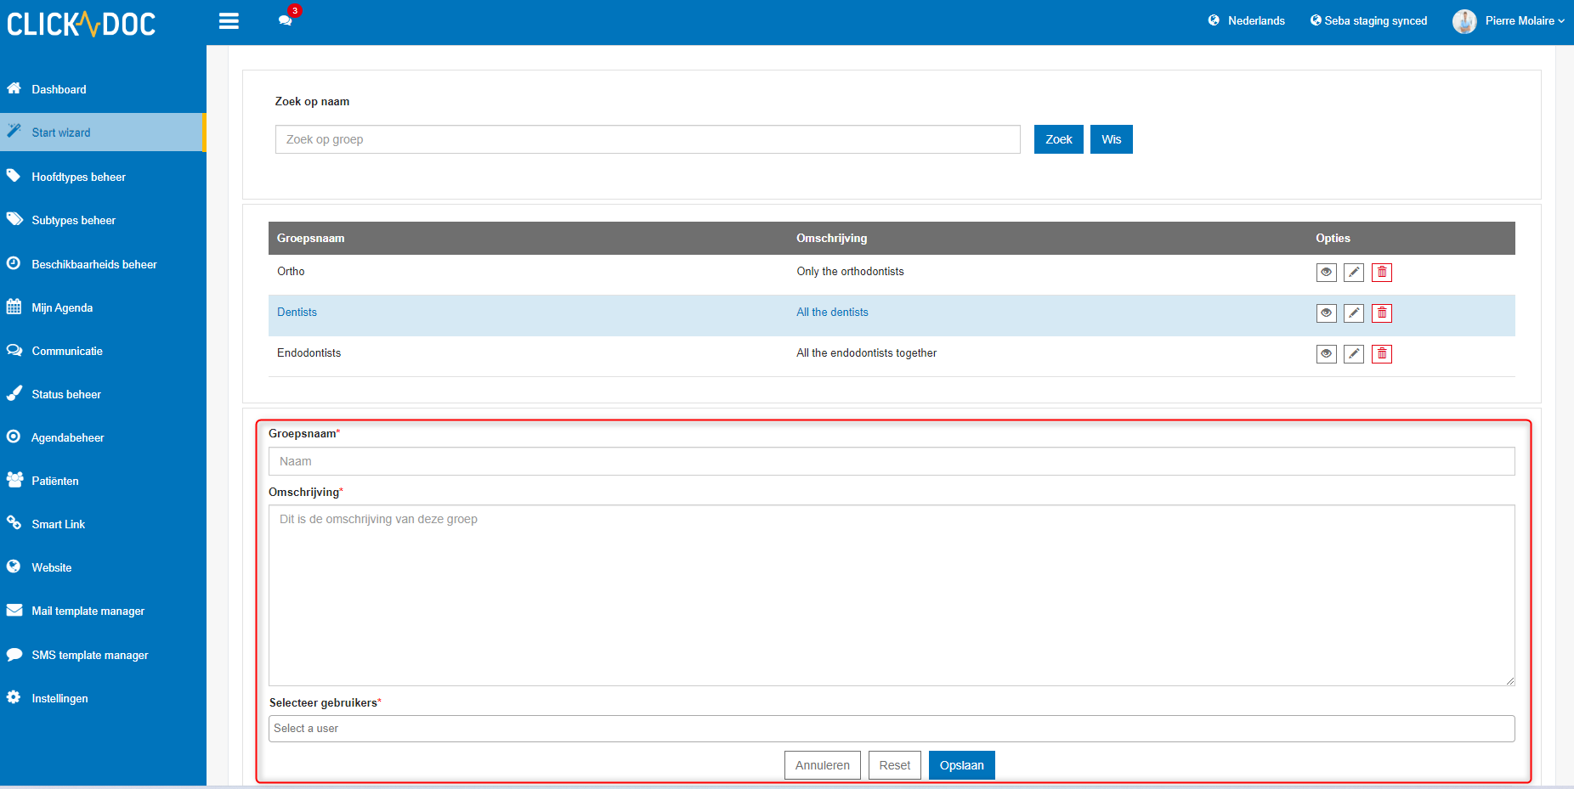The image size is (1574, 789).
Task: Click the ClickDoc logo
Action: pos(82,24)
